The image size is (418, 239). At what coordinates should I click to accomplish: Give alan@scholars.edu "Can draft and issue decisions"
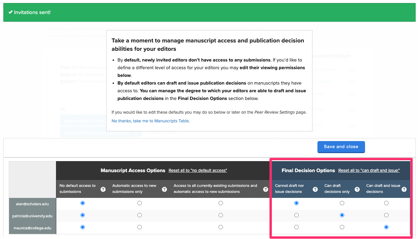[x=386, y=203]
